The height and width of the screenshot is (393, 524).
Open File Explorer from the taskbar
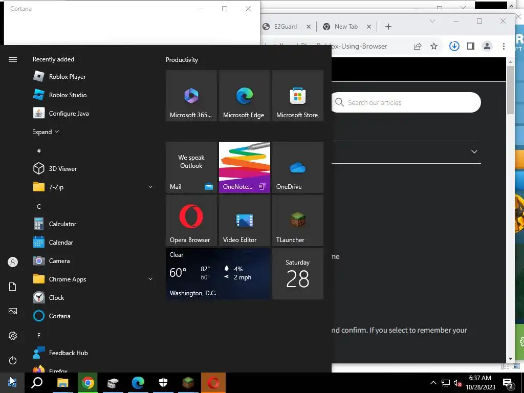(62, 383)
